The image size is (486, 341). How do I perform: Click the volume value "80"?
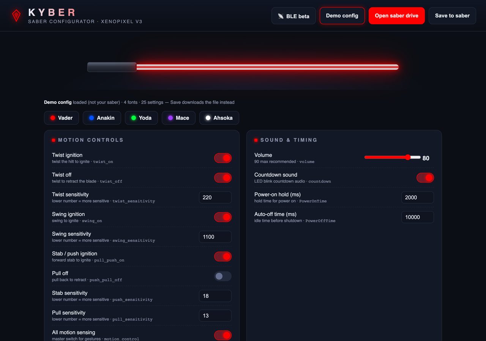point(426,158)
